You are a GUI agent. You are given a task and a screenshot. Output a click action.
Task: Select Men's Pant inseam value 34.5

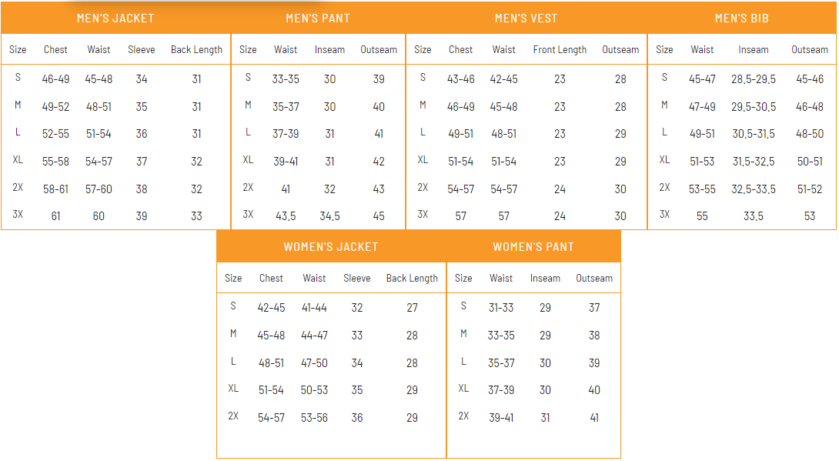click(x=329, y=216)
